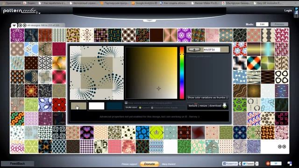Select the beige color swatch
Viewport: 299px width, 168px height.
pyautogui.click(x=78, y=106)
